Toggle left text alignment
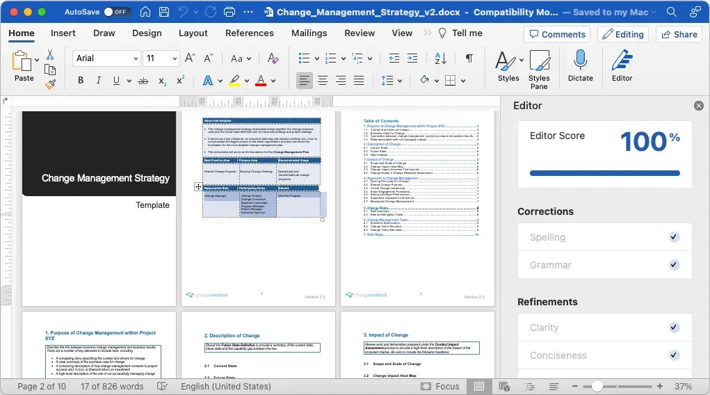This screenshot has height=395, width=710. click(305, 81)
